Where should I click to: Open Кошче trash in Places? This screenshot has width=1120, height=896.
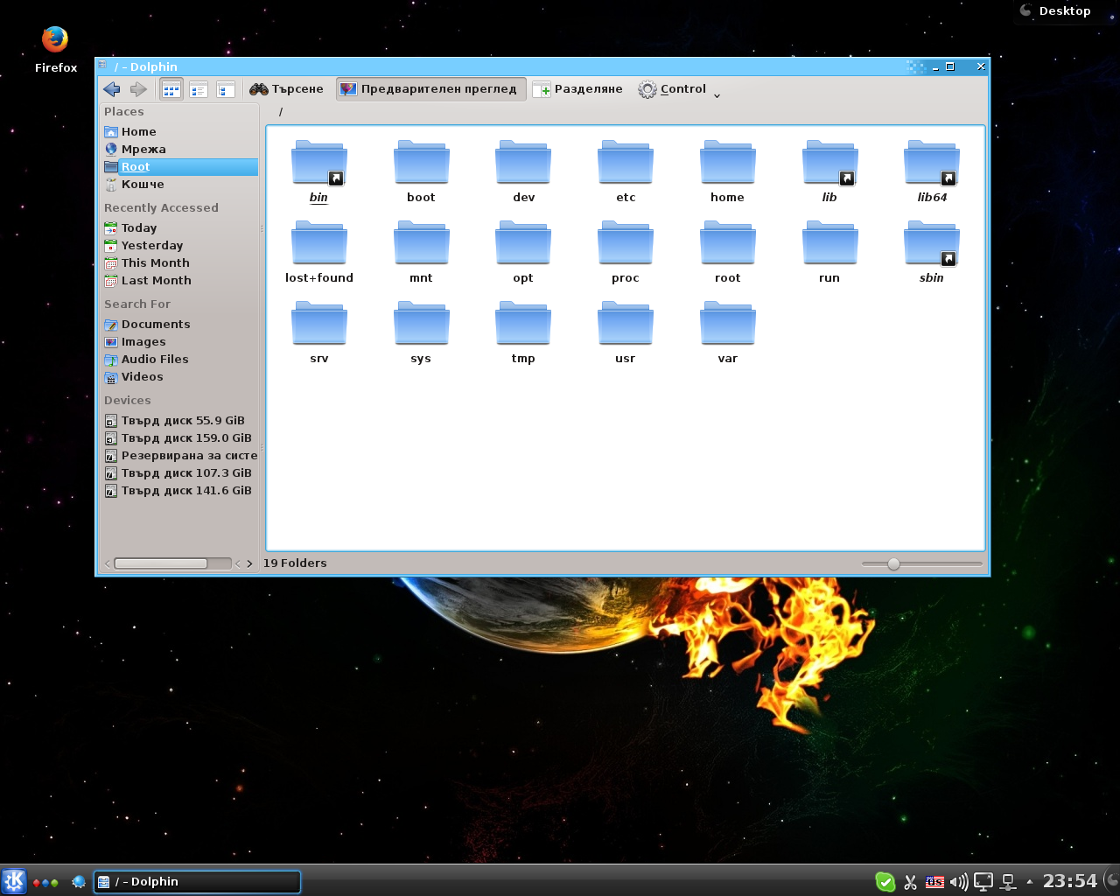click(142, 185)
